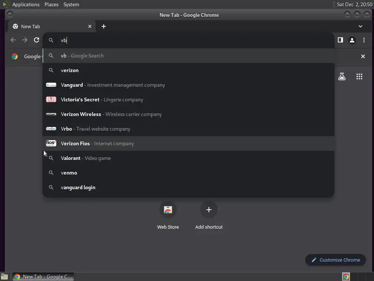This screenshot has height=281, width=374.
Task: Click the Customize Chrome button
Action: click(x=335, y=260)
